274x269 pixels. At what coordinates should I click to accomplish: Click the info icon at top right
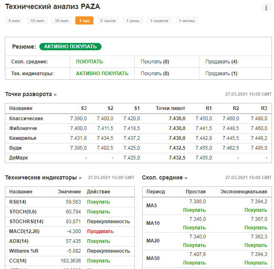click(266, 8)
